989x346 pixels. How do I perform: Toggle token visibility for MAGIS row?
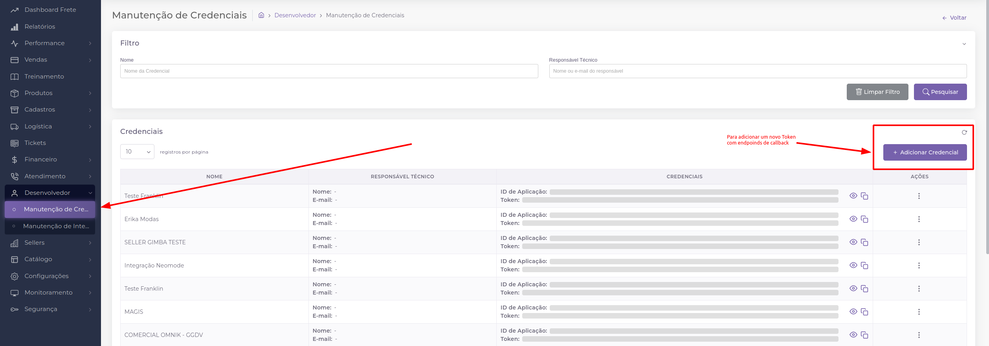point(853,311)
